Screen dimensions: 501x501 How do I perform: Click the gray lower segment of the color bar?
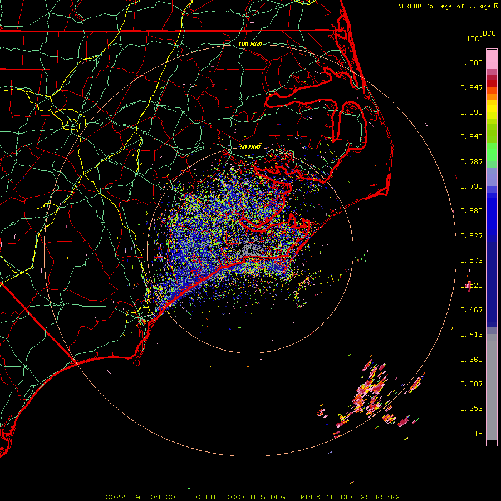point(492,387)
